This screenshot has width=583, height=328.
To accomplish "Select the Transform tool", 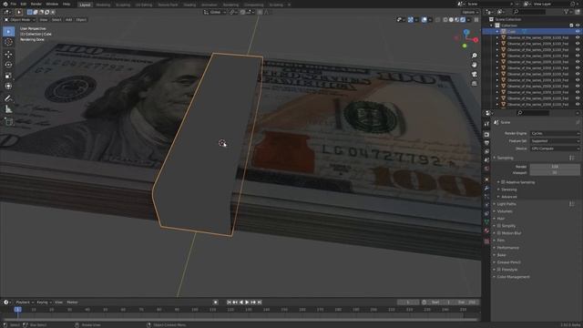I will [8, 86].
